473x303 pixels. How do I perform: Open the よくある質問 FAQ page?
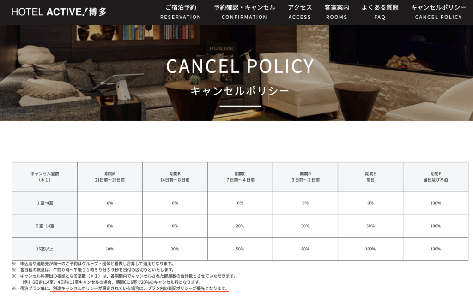click(x=380, y=12)
